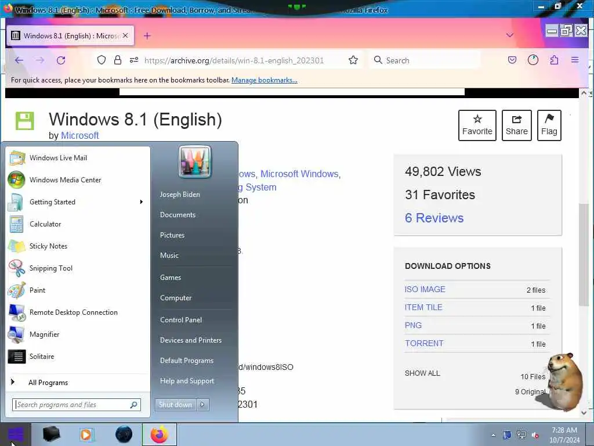594x446 pixels.
Task: Open Firefox hamburger application menu
Action: click(575, 60)
